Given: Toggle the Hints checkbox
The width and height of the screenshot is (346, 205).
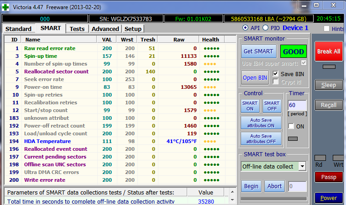Looking at the screenshot, I should (x=326, y=29).
